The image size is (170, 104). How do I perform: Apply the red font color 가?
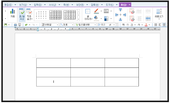click(146, 25)
